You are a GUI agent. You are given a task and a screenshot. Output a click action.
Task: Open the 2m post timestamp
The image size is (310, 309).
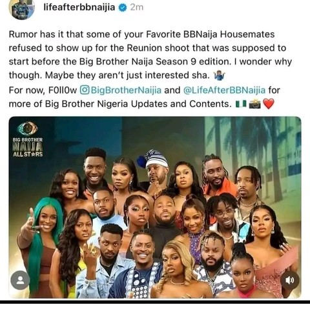[x=137, y=8]
